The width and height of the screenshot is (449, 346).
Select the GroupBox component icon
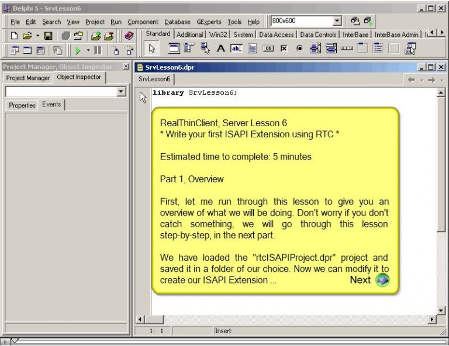(362, 49)
